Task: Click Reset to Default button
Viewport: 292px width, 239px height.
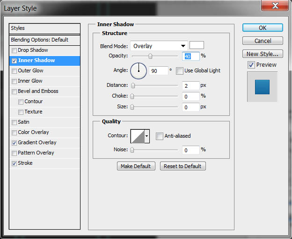Action: point(182,166)
